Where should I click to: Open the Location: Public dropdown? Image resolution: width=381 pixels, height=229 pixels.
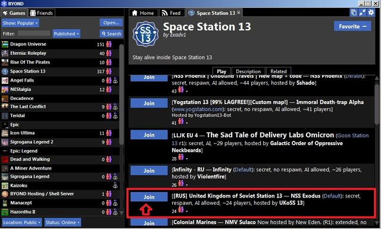[22, 222]
